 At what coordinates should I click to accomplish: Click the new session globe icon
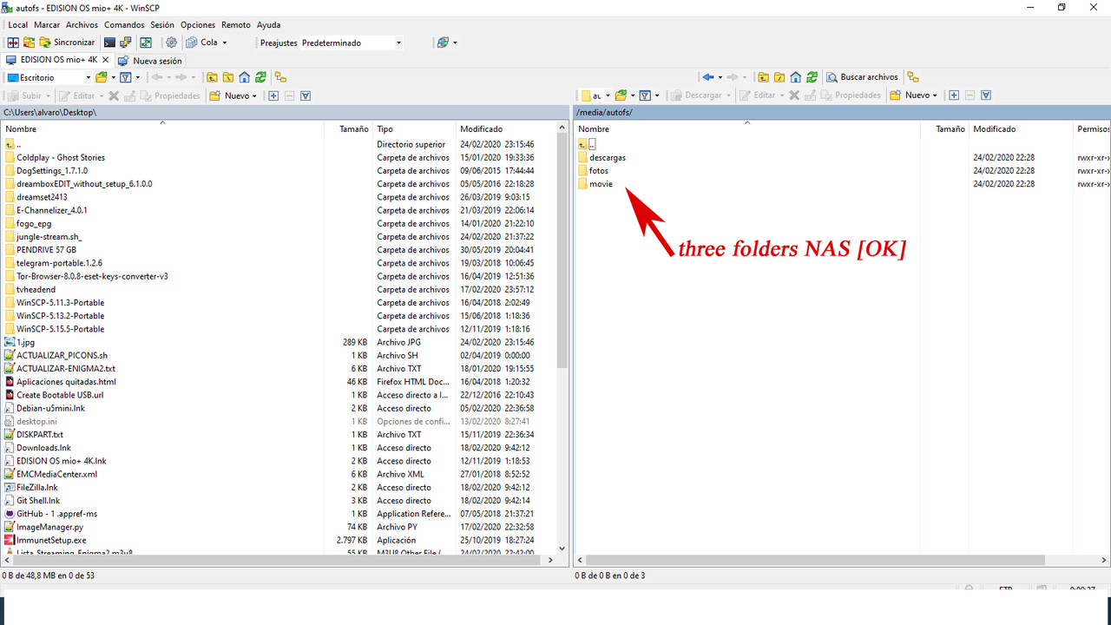[x=443, y=43]
